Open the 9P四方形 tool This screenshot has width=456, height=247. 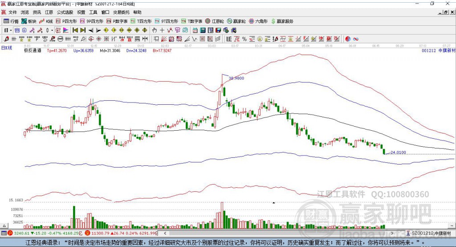tap(92, 21)
